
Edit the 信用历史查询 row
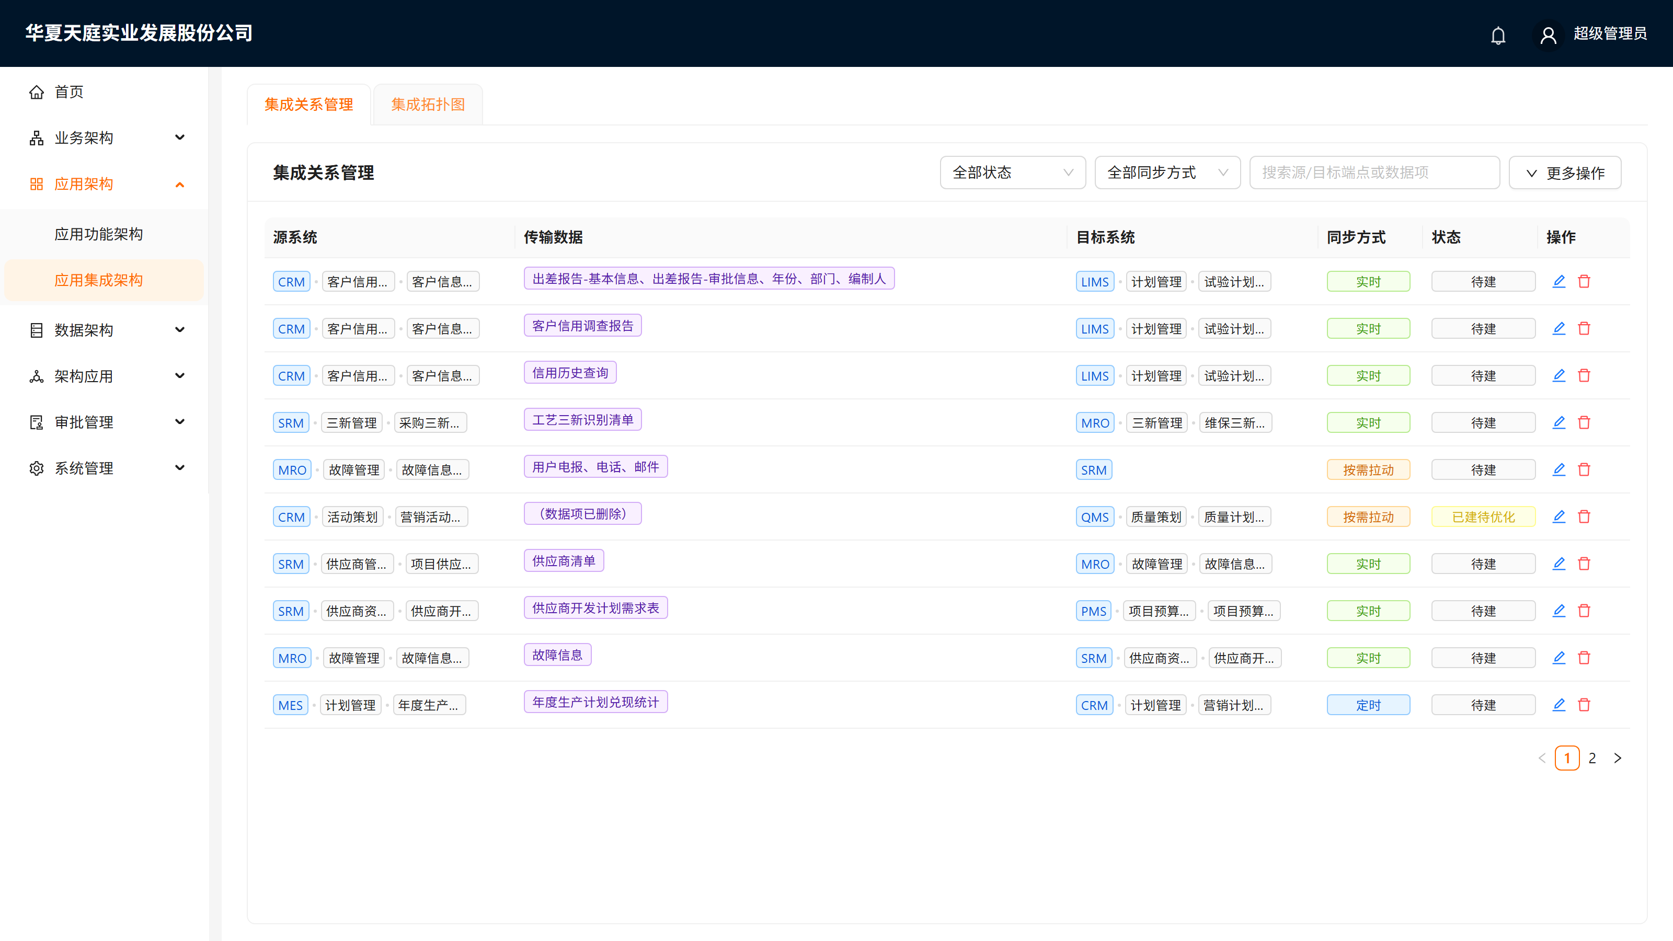(1559, 375)
